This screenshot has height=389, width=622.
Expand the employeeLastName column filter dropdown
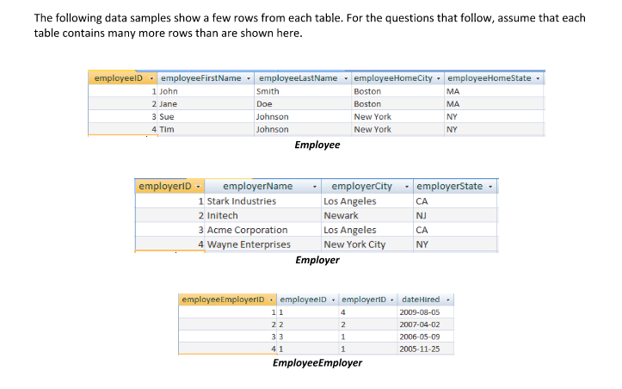(x=345, y=79)
